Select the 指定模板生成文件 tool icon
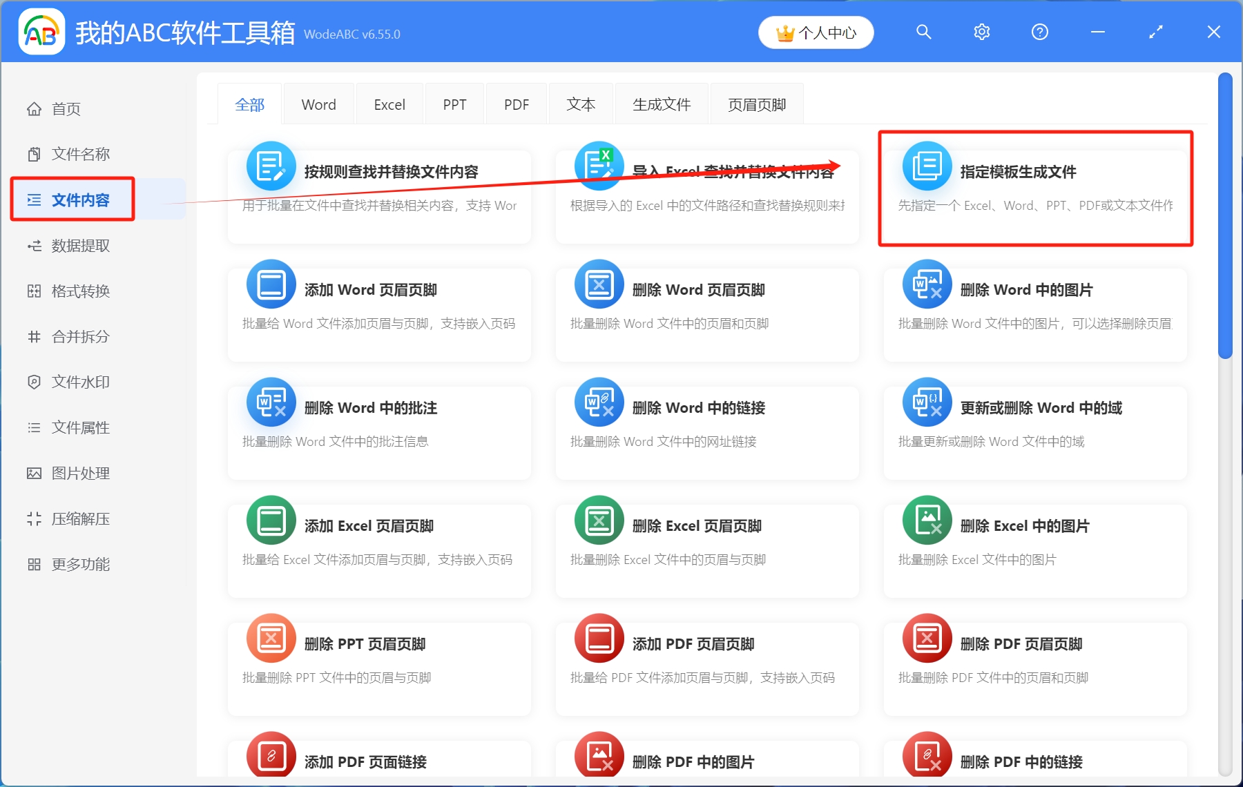The height and width of the screenshot is (787, 1243). (x=927, y=166)
